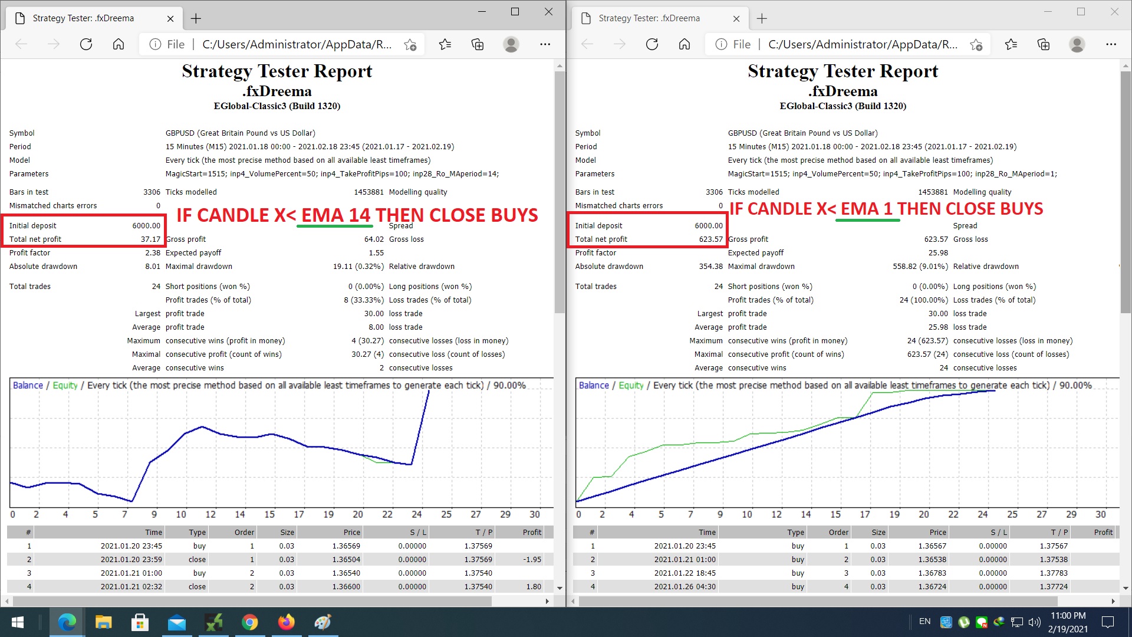
Task: Open Firefox from taskbar
Action: click(x=286, y=622)
